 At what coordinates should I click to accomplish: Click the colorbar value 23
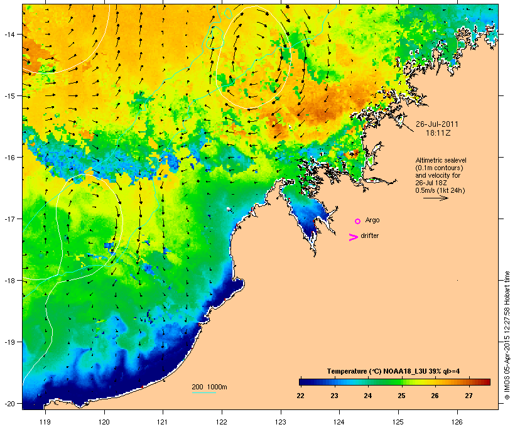point(334,396)
